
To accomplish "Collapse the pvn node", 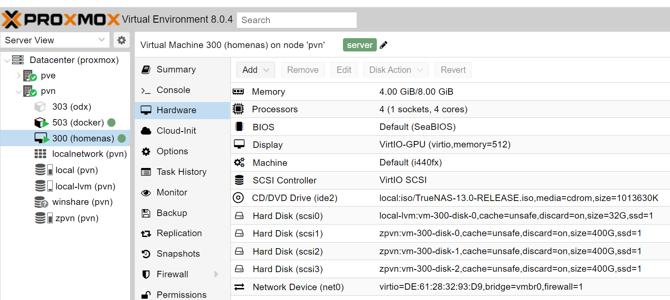I will [18, 91].
